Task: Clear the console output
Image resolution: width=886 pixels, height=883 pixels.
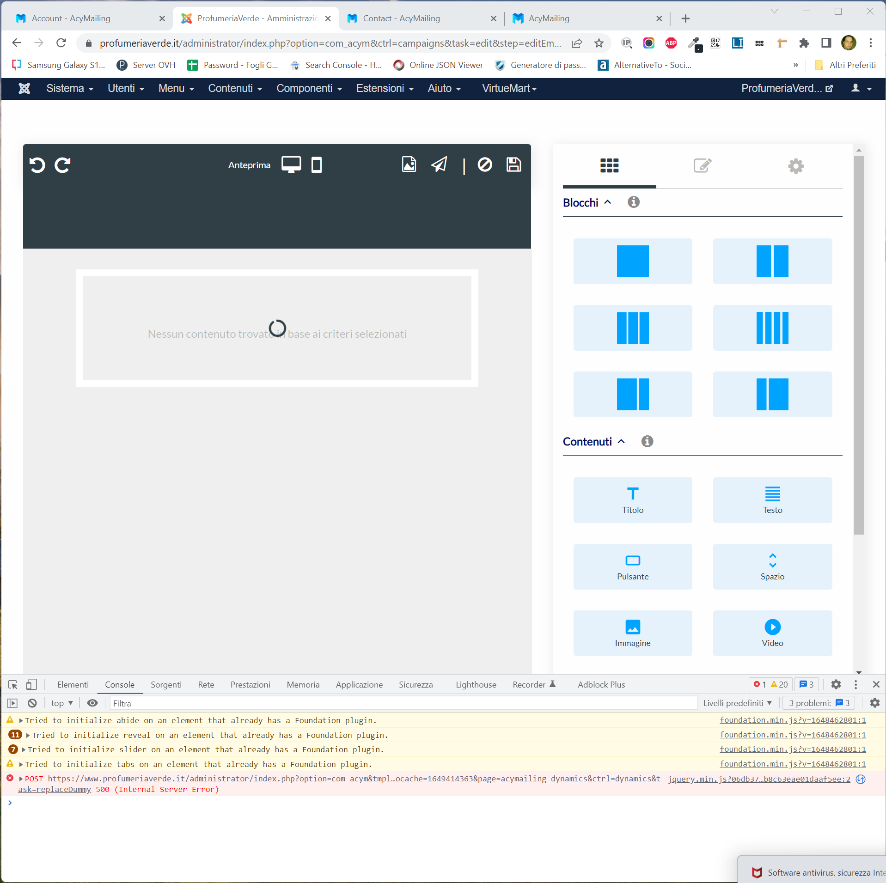Action: pos(32,703)
